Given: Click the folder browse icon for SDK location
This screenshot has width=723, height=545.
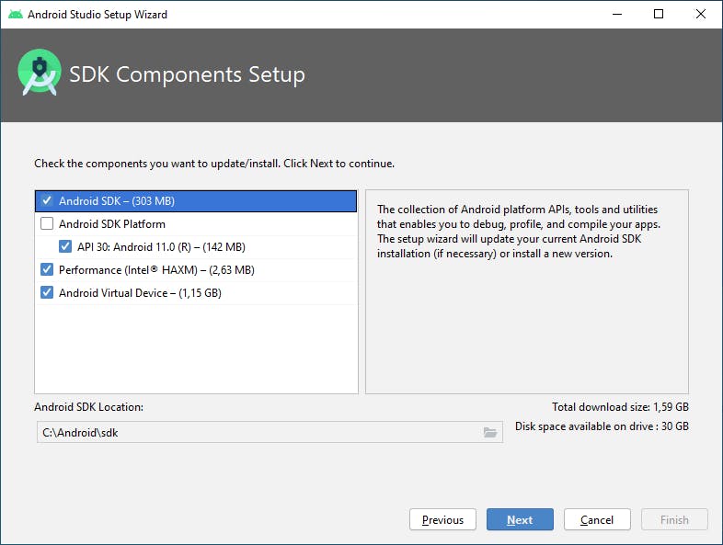Looking at the screenshot, I should pyautogui.click(x=490, y=432).
